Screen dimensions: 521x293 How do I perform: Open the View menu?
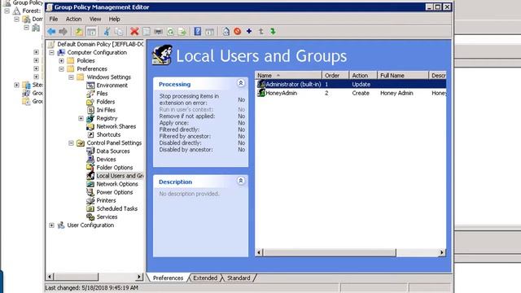95,20
